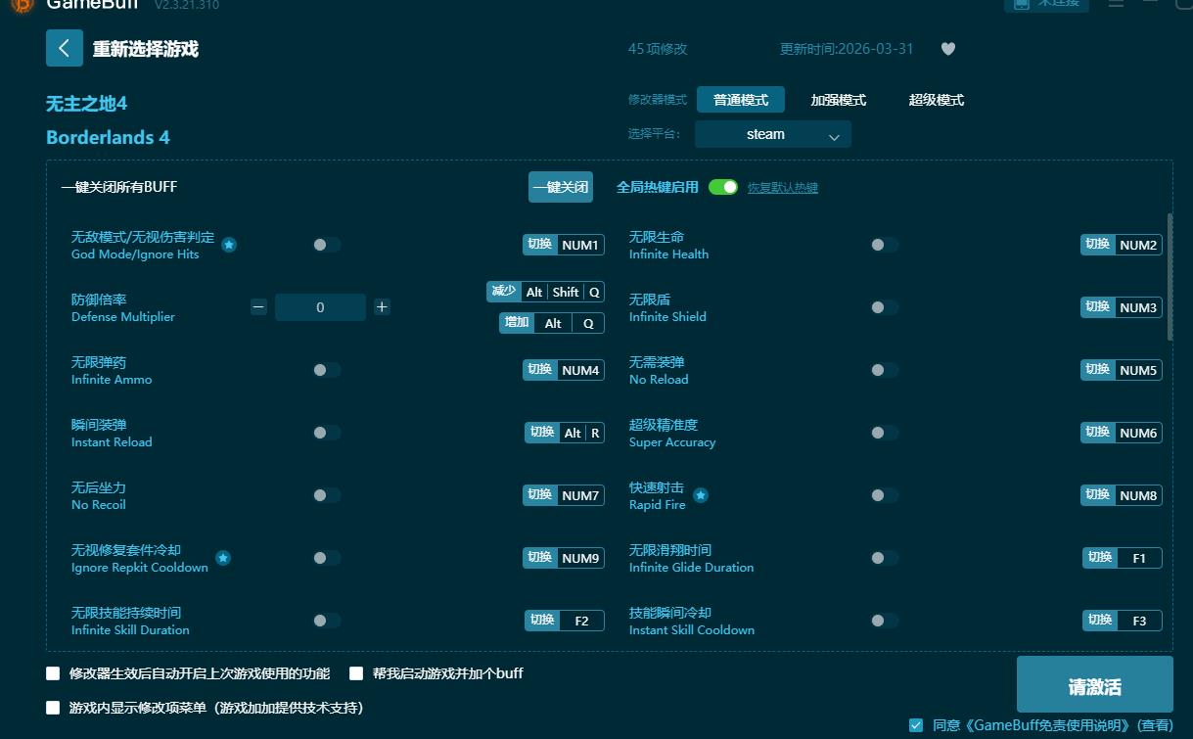Click the vertical scrollbar of cheat list
Viewport: 1193px width, 739px height.
coord(1170,277)
